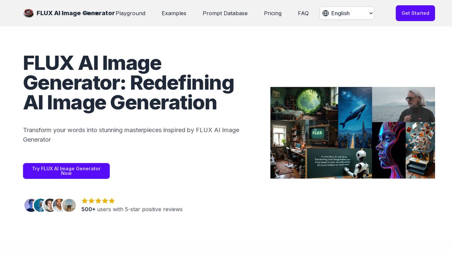Select the fifth user avatar
Viewport: 452px width, 253px height.
69,205
